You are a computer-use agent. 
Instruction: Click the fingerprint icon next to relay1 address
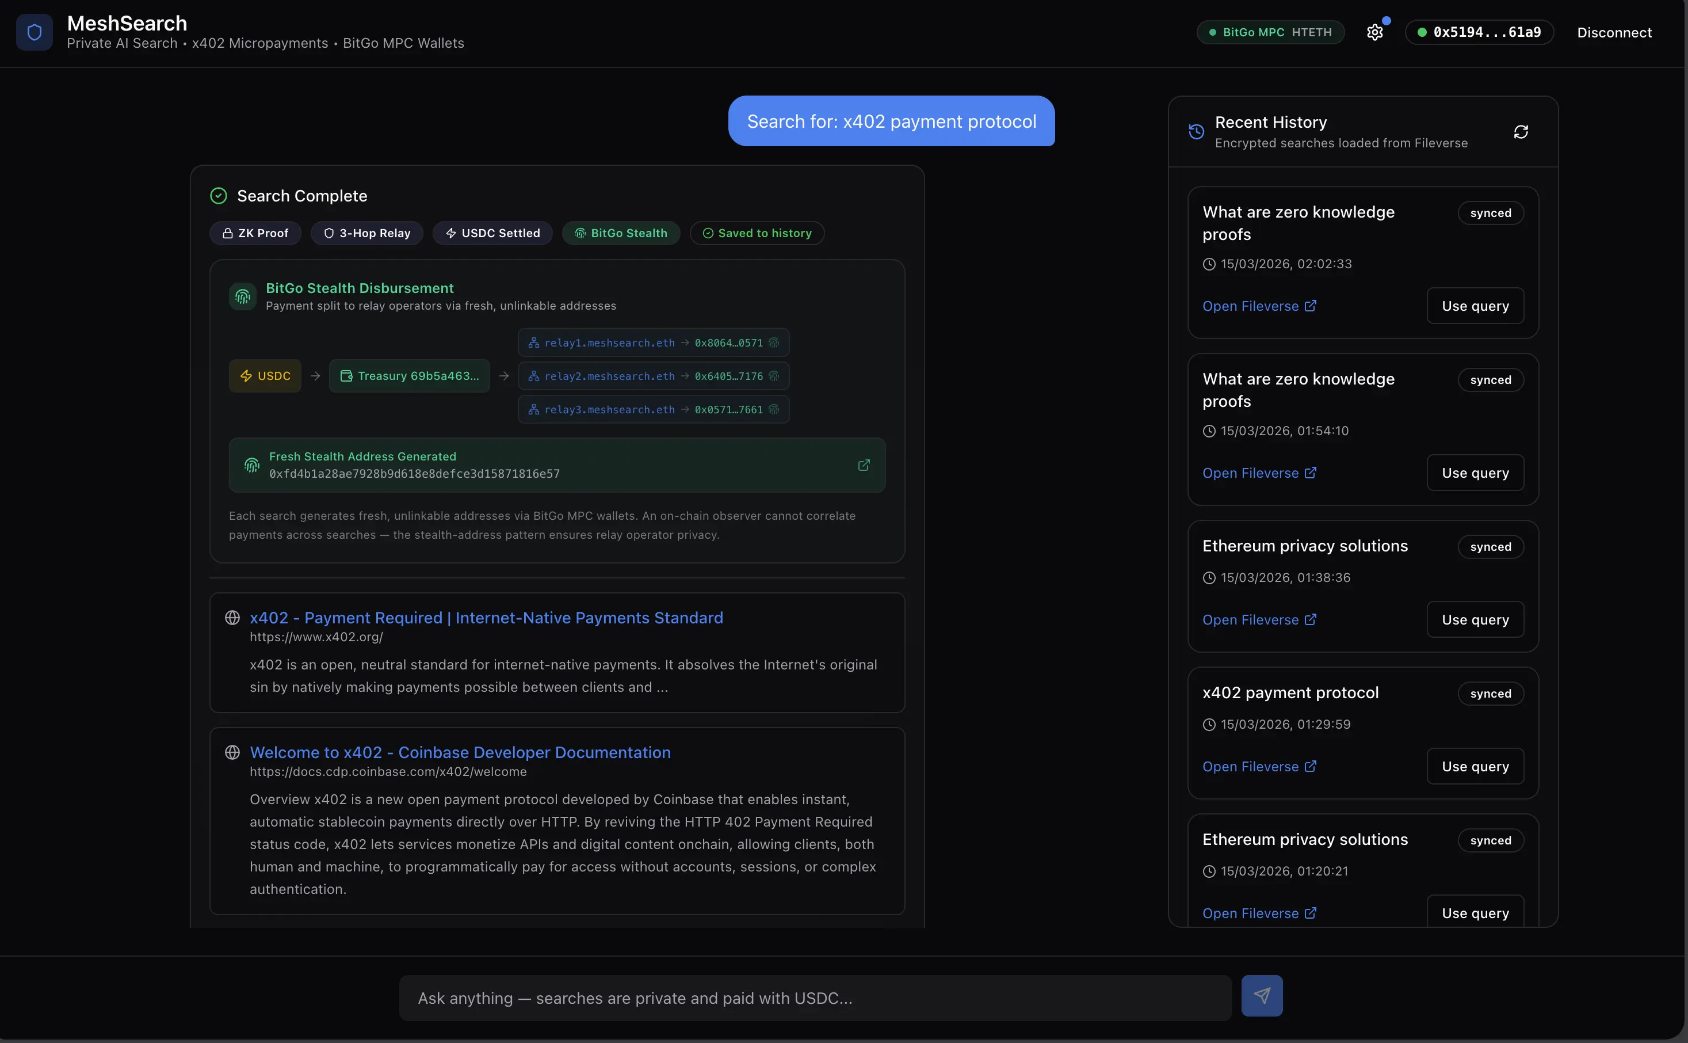click(774, 343)
